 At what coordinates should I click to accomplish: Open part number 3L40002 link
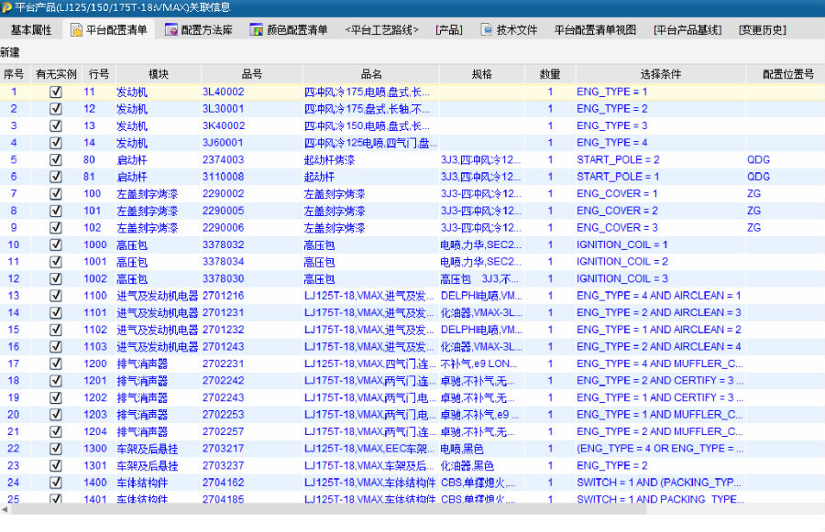(x=223, y=92)
